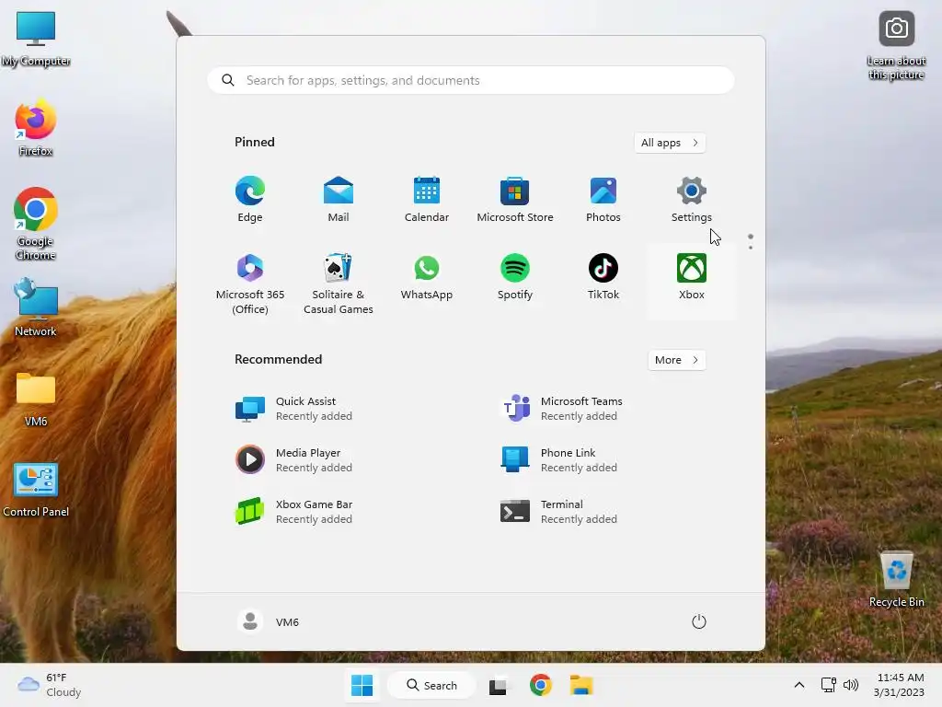Viewport: 942px width, 707px height.
Task: Select Control Panel desktop icon
Action: pos(36,490)
